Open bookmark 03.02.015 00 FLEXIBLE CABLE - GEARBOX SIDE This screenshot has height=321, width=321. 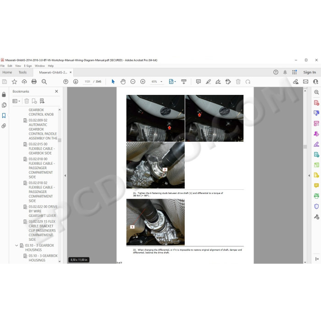[42, 149]
